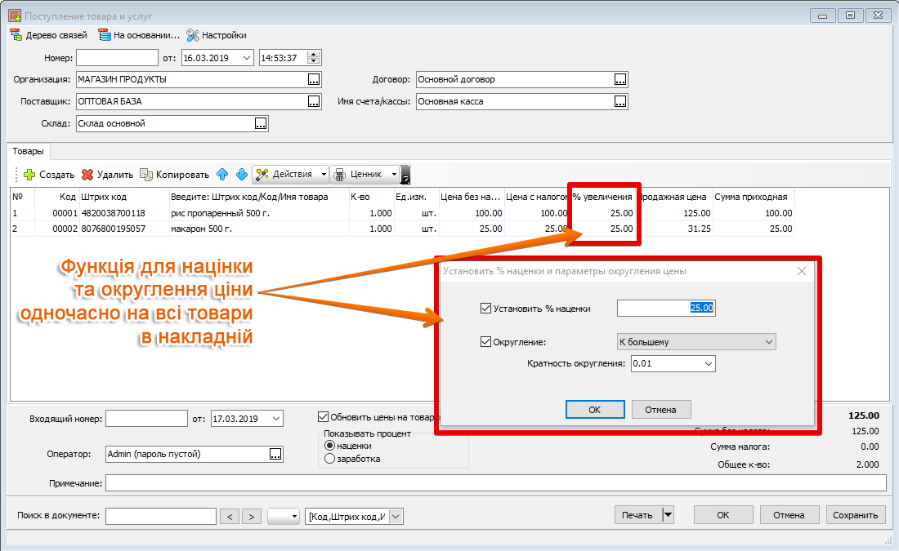Open the Действия dropdown arrow
Image resolution: width=899 pixels, height=551 pixels.
click(324, 174)
